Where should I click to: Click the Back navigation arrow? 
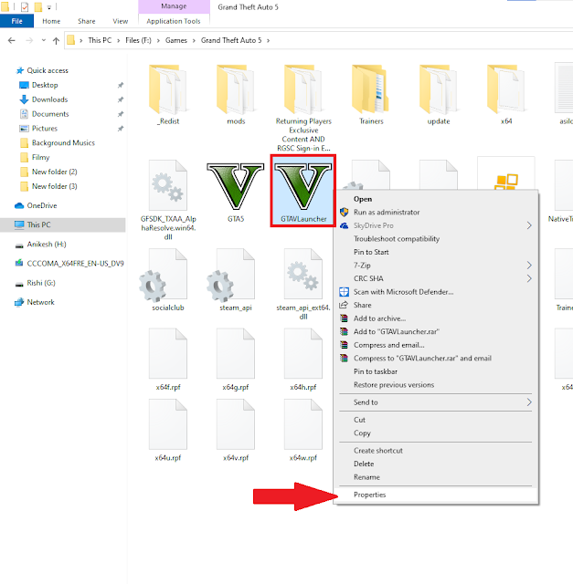click(12, 40)
